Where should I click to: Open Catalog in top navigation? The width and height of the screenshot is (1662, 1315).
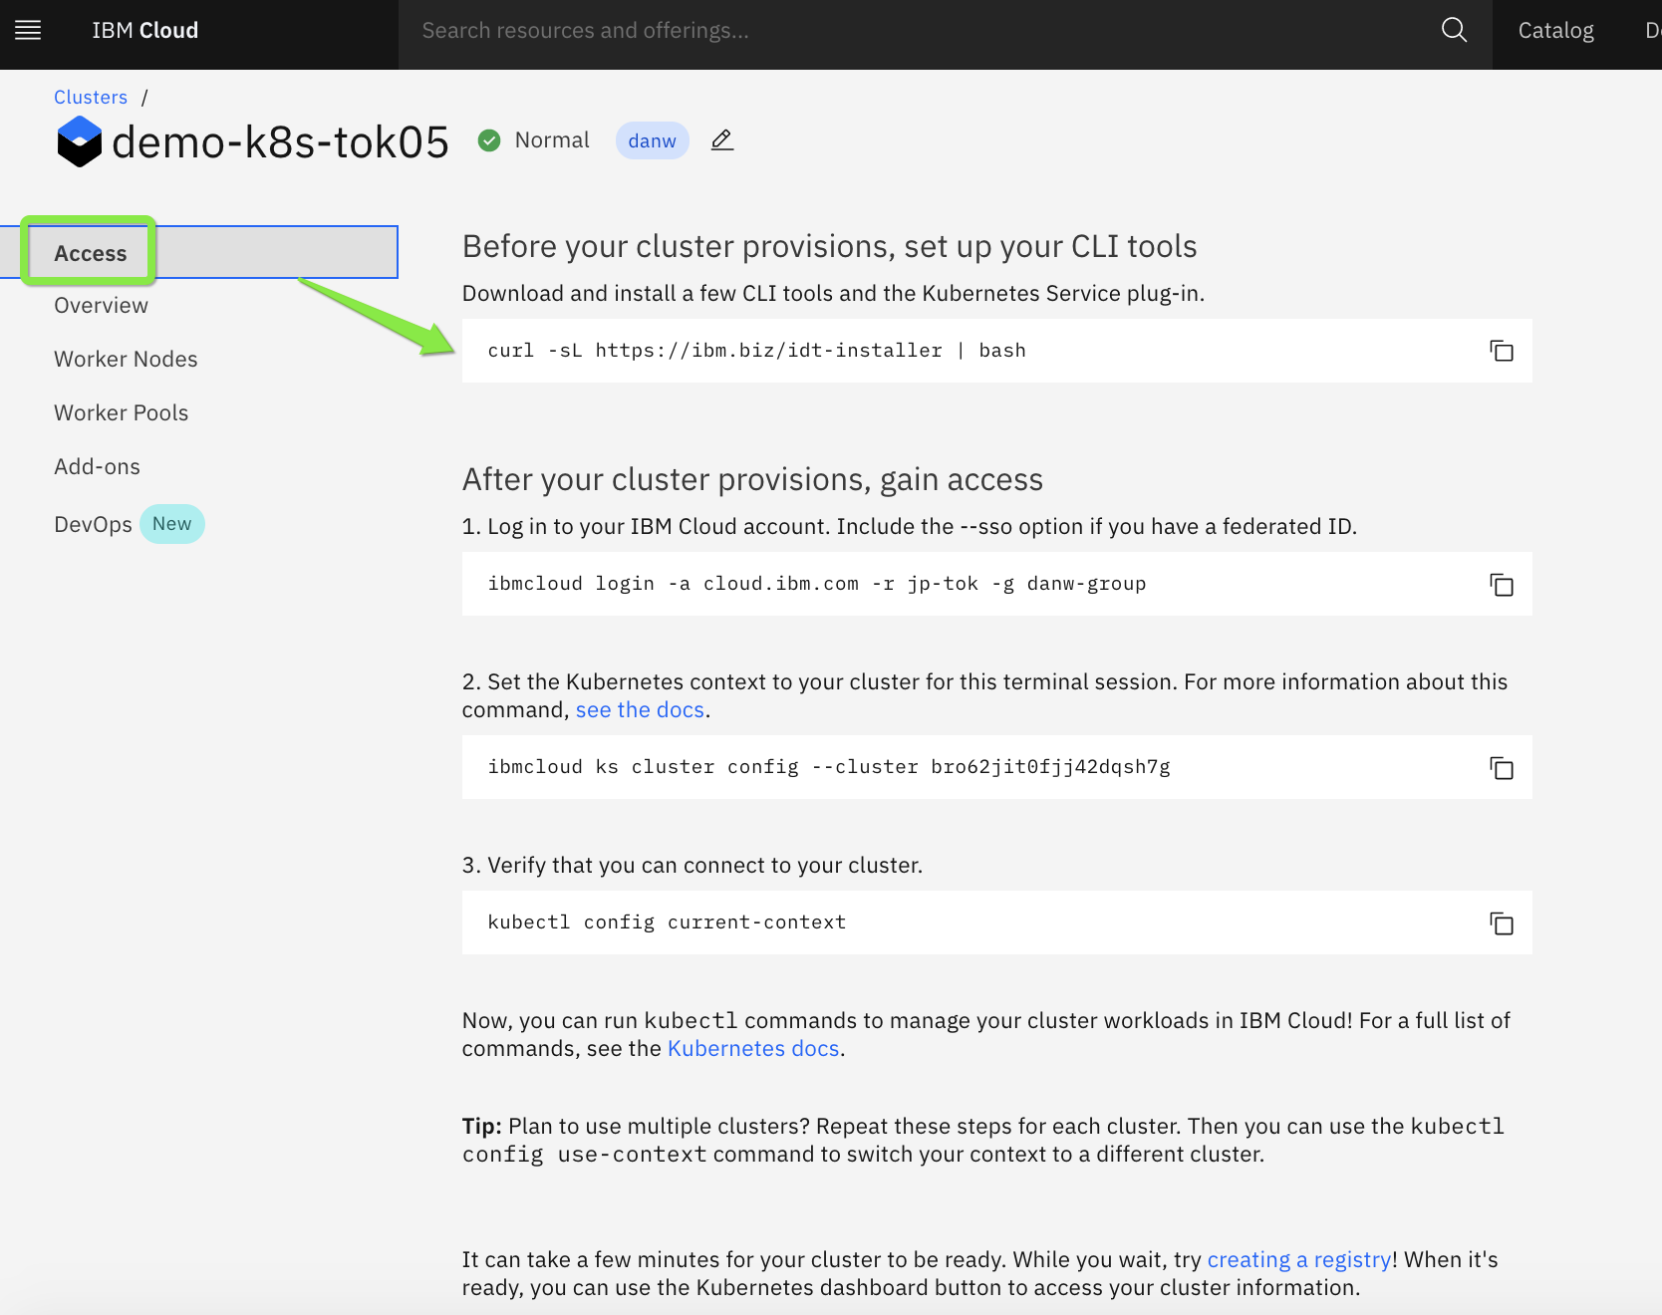click(x=1555, y=31)
